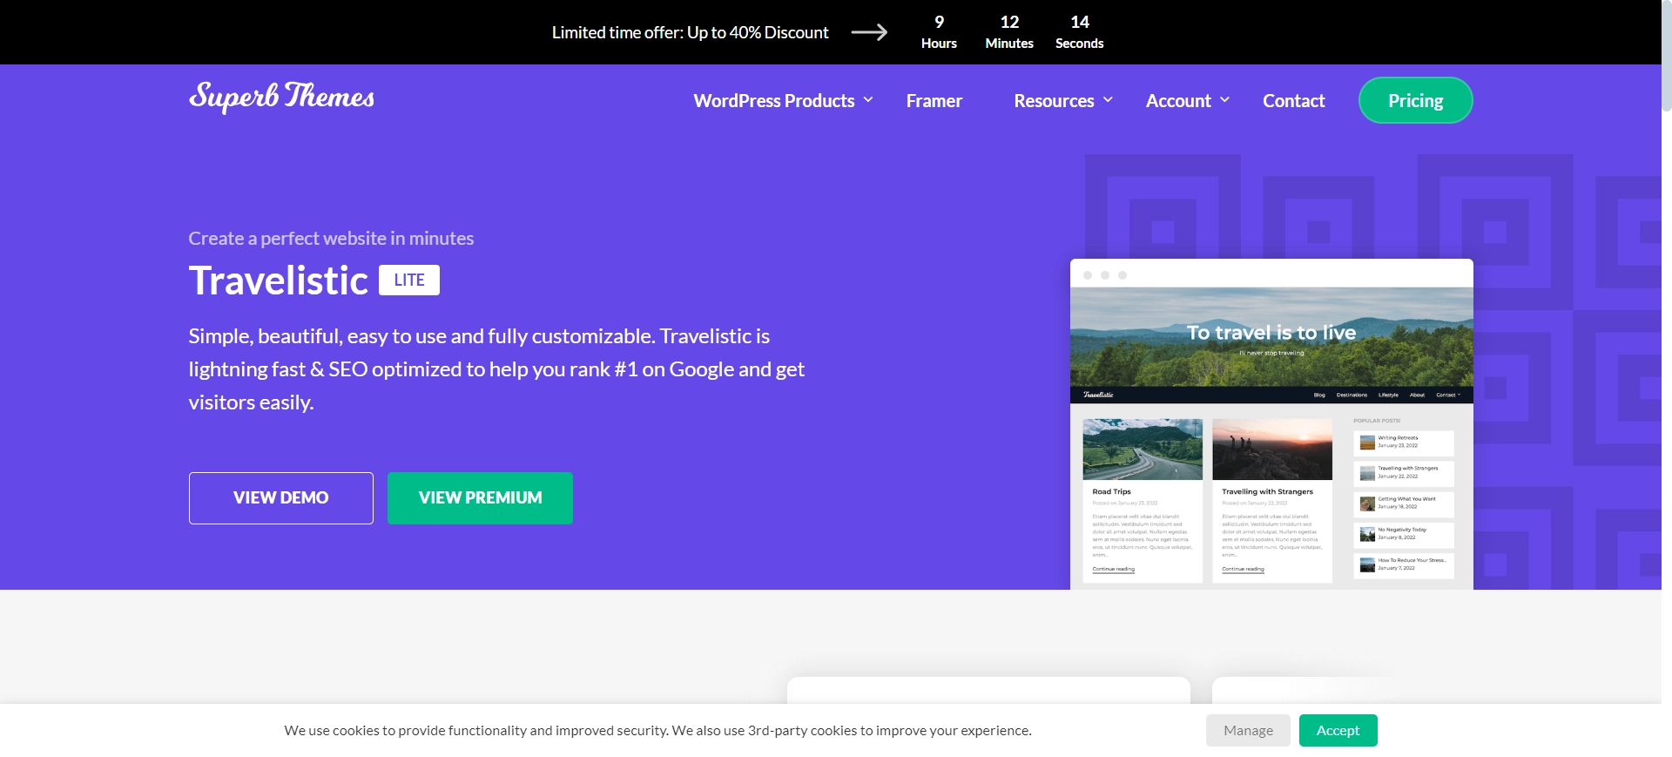The height and width of the screenshot is (757, 1672).
Task: Click the Road Trips post thumbnail
Action: tap(1143, 449)
